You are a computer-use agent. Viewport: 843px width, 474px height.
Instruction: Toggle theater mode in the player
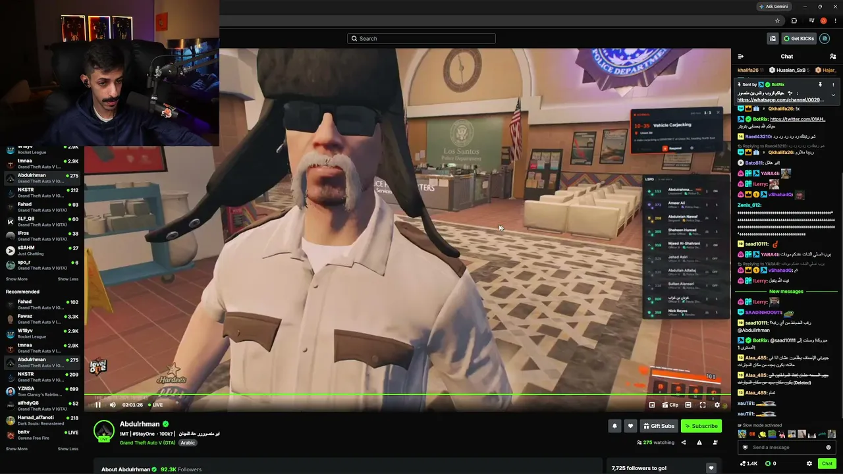pyautogui.click(x=688, y=405)
